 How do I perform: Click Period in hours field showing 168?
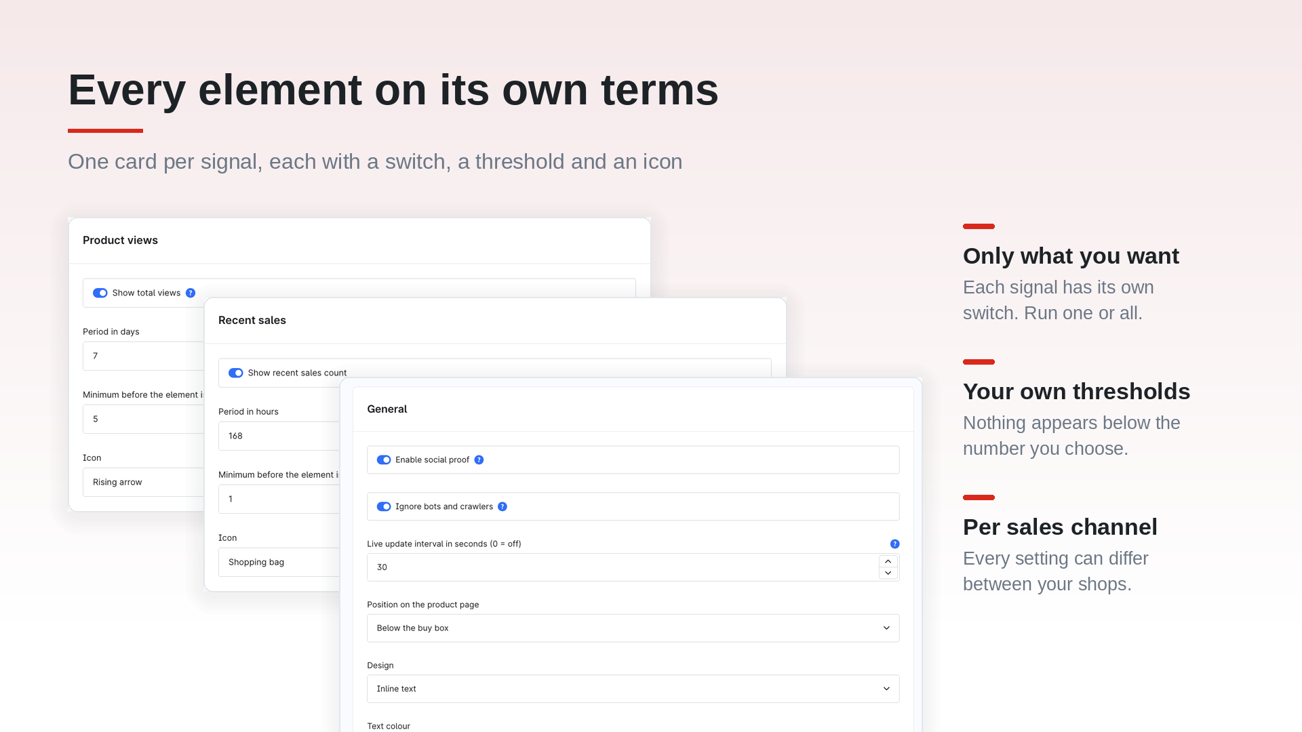click(279, 436)
